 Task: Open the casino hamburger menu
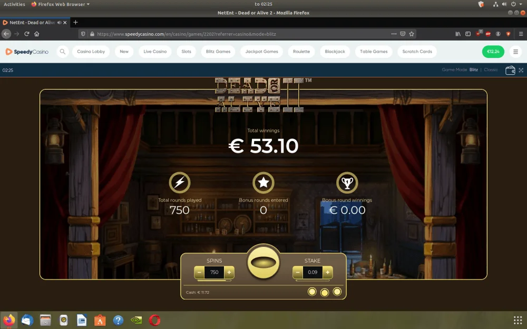pos(515,52)
